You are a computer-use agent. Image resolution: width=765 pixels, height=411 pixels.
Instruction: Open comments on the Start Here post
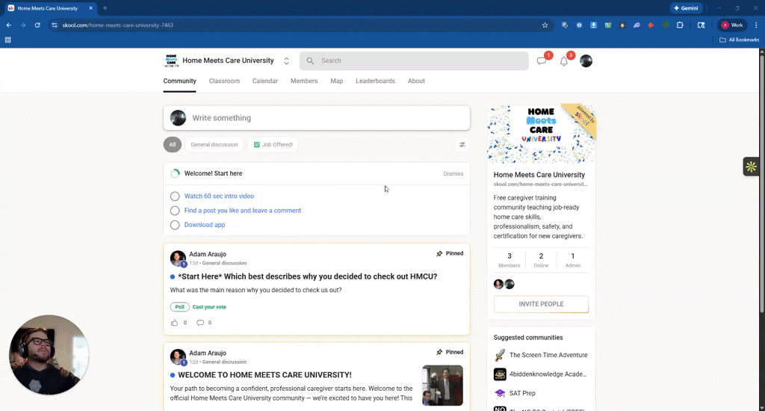(x=200, y=323)
